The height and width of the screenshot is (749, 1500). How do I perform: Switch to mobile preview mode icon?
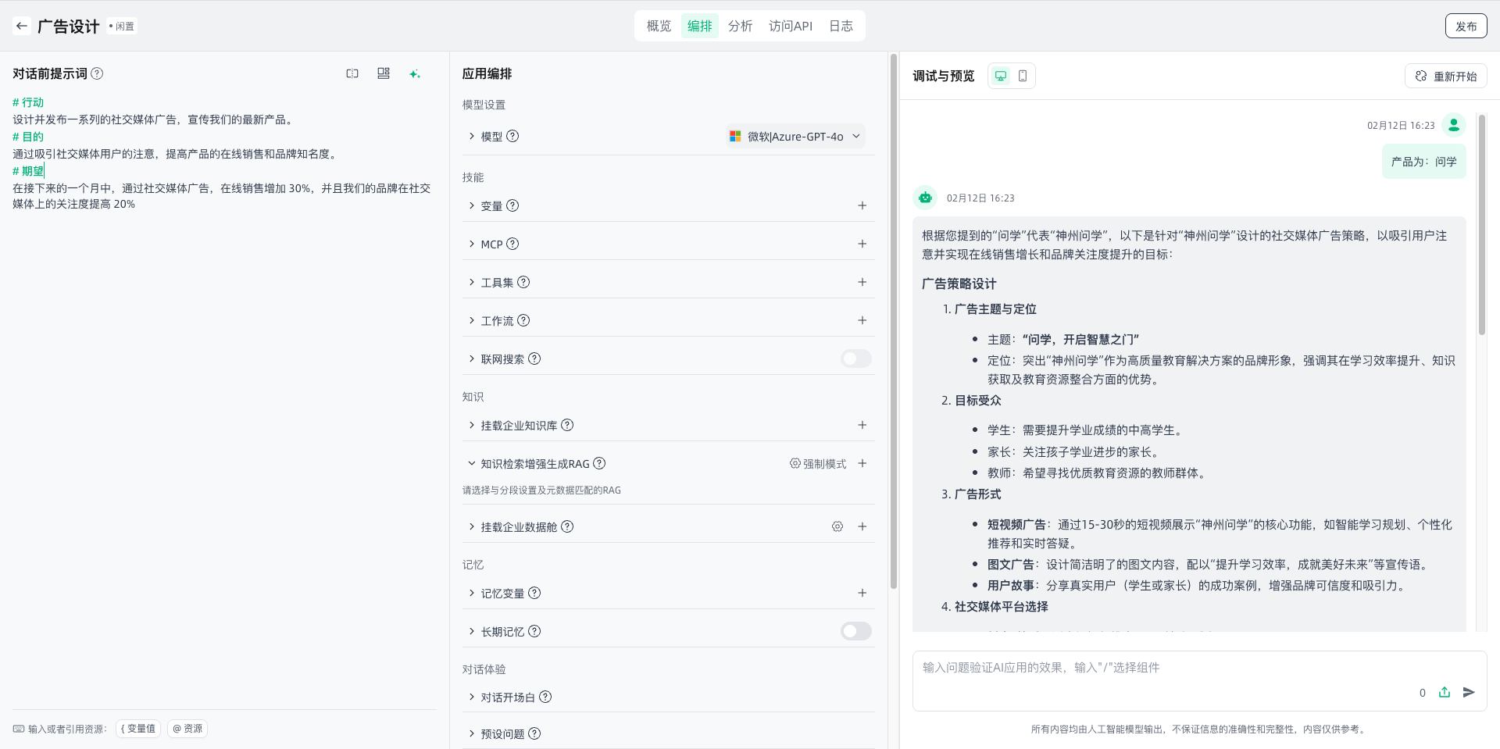point(1023,76)
